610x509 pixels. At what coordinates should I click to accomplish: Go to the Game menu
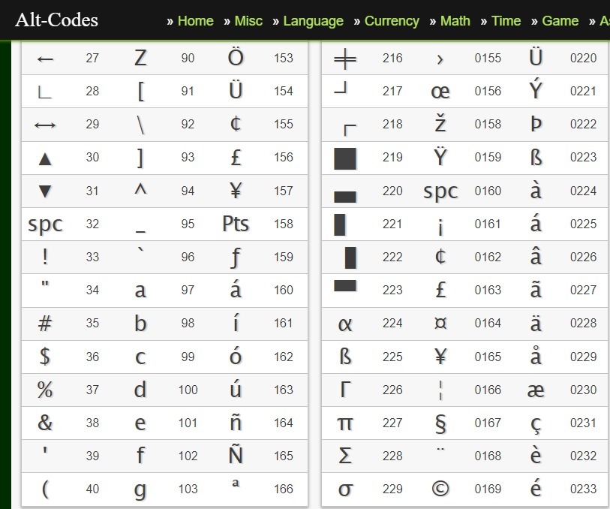coord(560,21)
